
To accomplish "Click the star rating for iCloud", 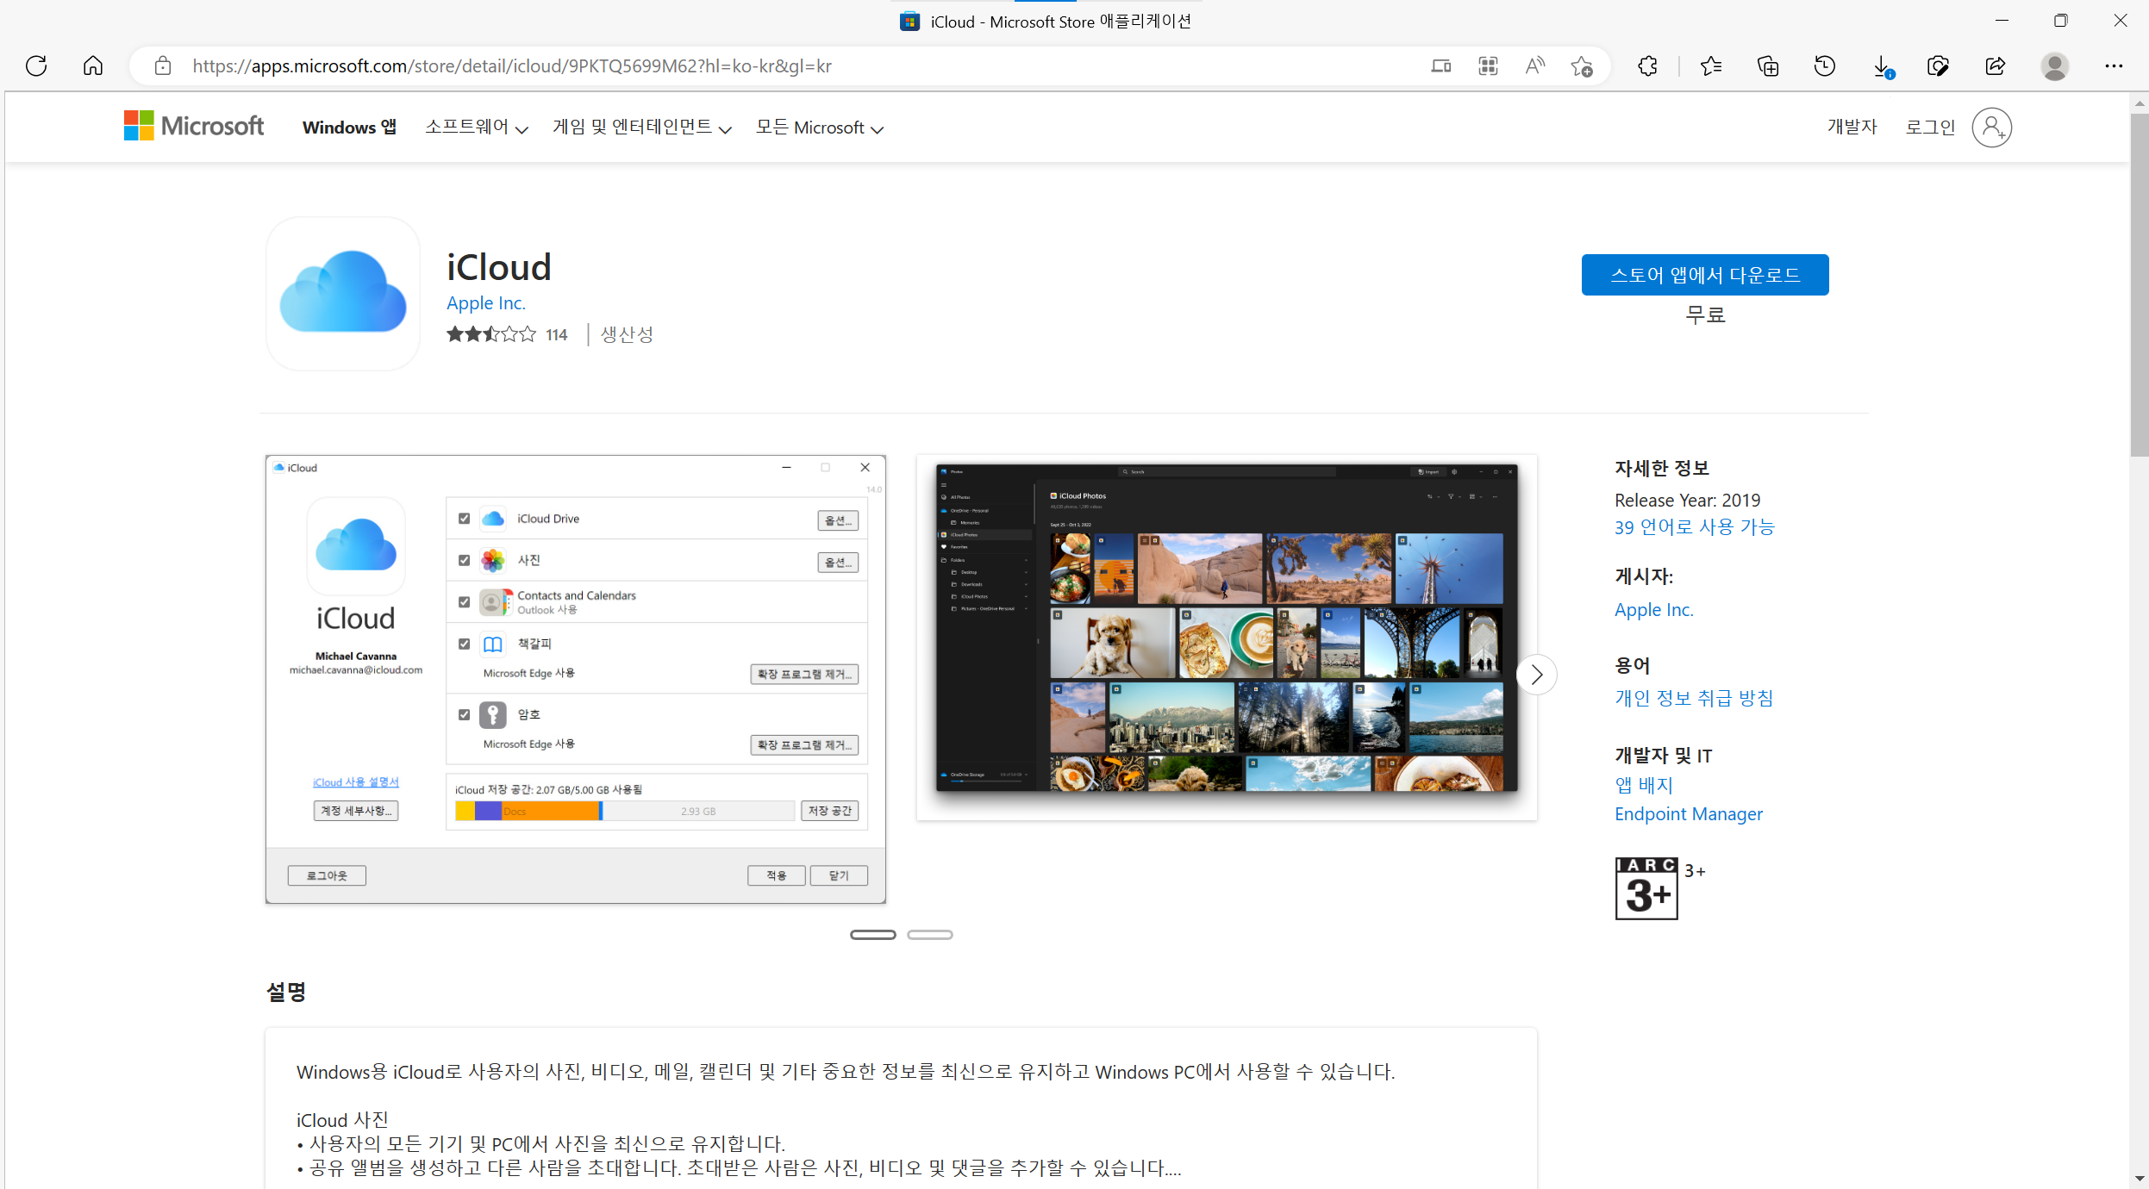I will click(490, 334).
